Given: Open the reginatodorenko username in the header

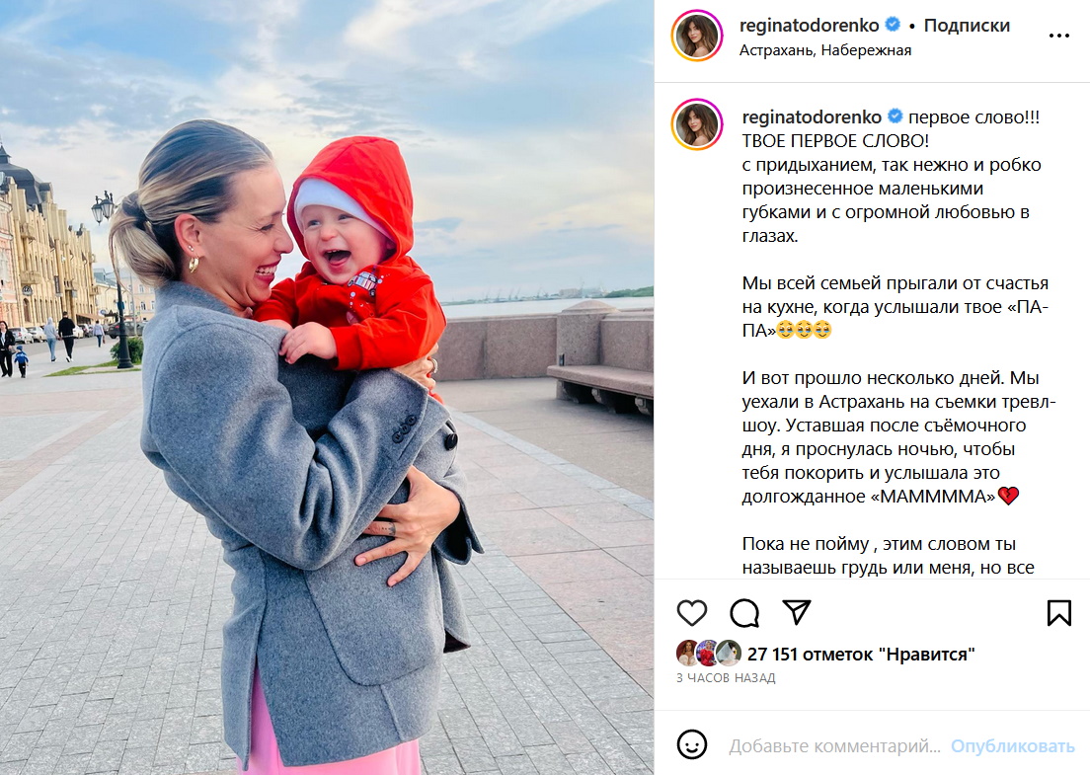Looking at the screenshot, I should [810, 26].
